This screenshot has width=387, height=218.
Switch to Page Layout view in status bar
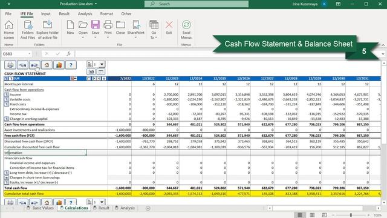click(312, 215)
